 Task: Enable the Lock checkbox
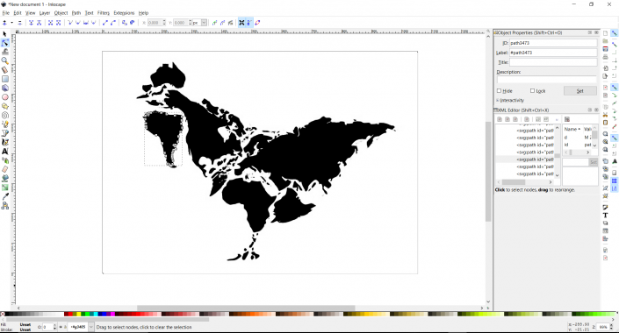[532, 90]
